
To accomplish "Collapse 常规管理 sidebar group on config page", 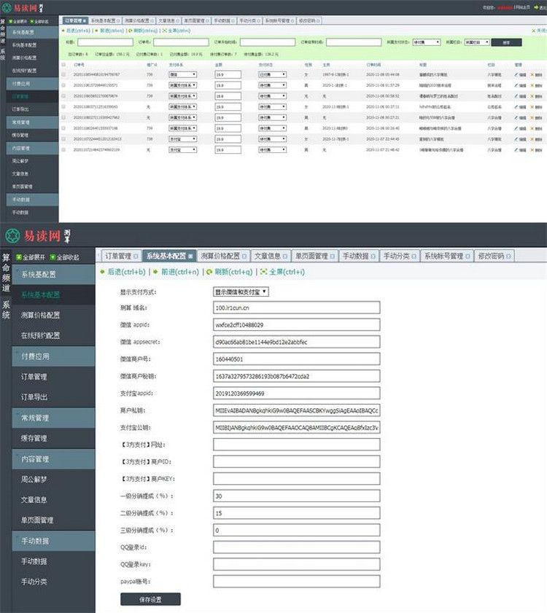I will point(53,418).
